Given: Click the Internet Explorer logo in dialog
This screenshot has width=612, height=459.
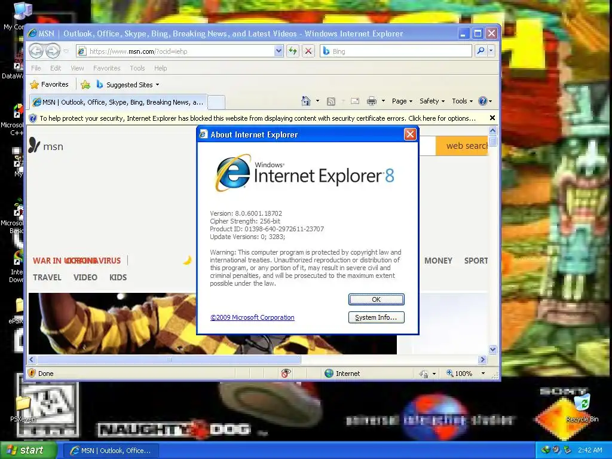Looking at the screenshot, I should point(234,173).
